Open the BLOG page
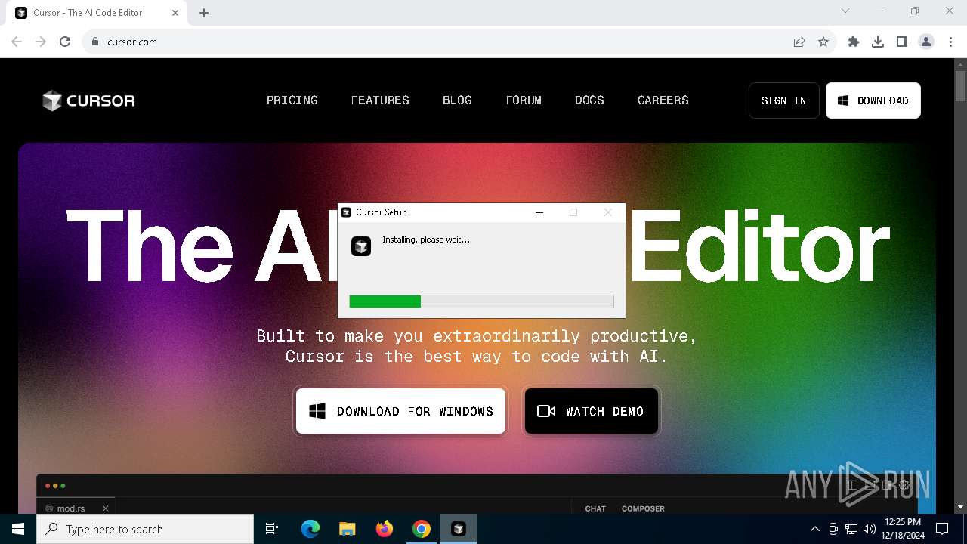Screen dimensions: 967x544 457,100
